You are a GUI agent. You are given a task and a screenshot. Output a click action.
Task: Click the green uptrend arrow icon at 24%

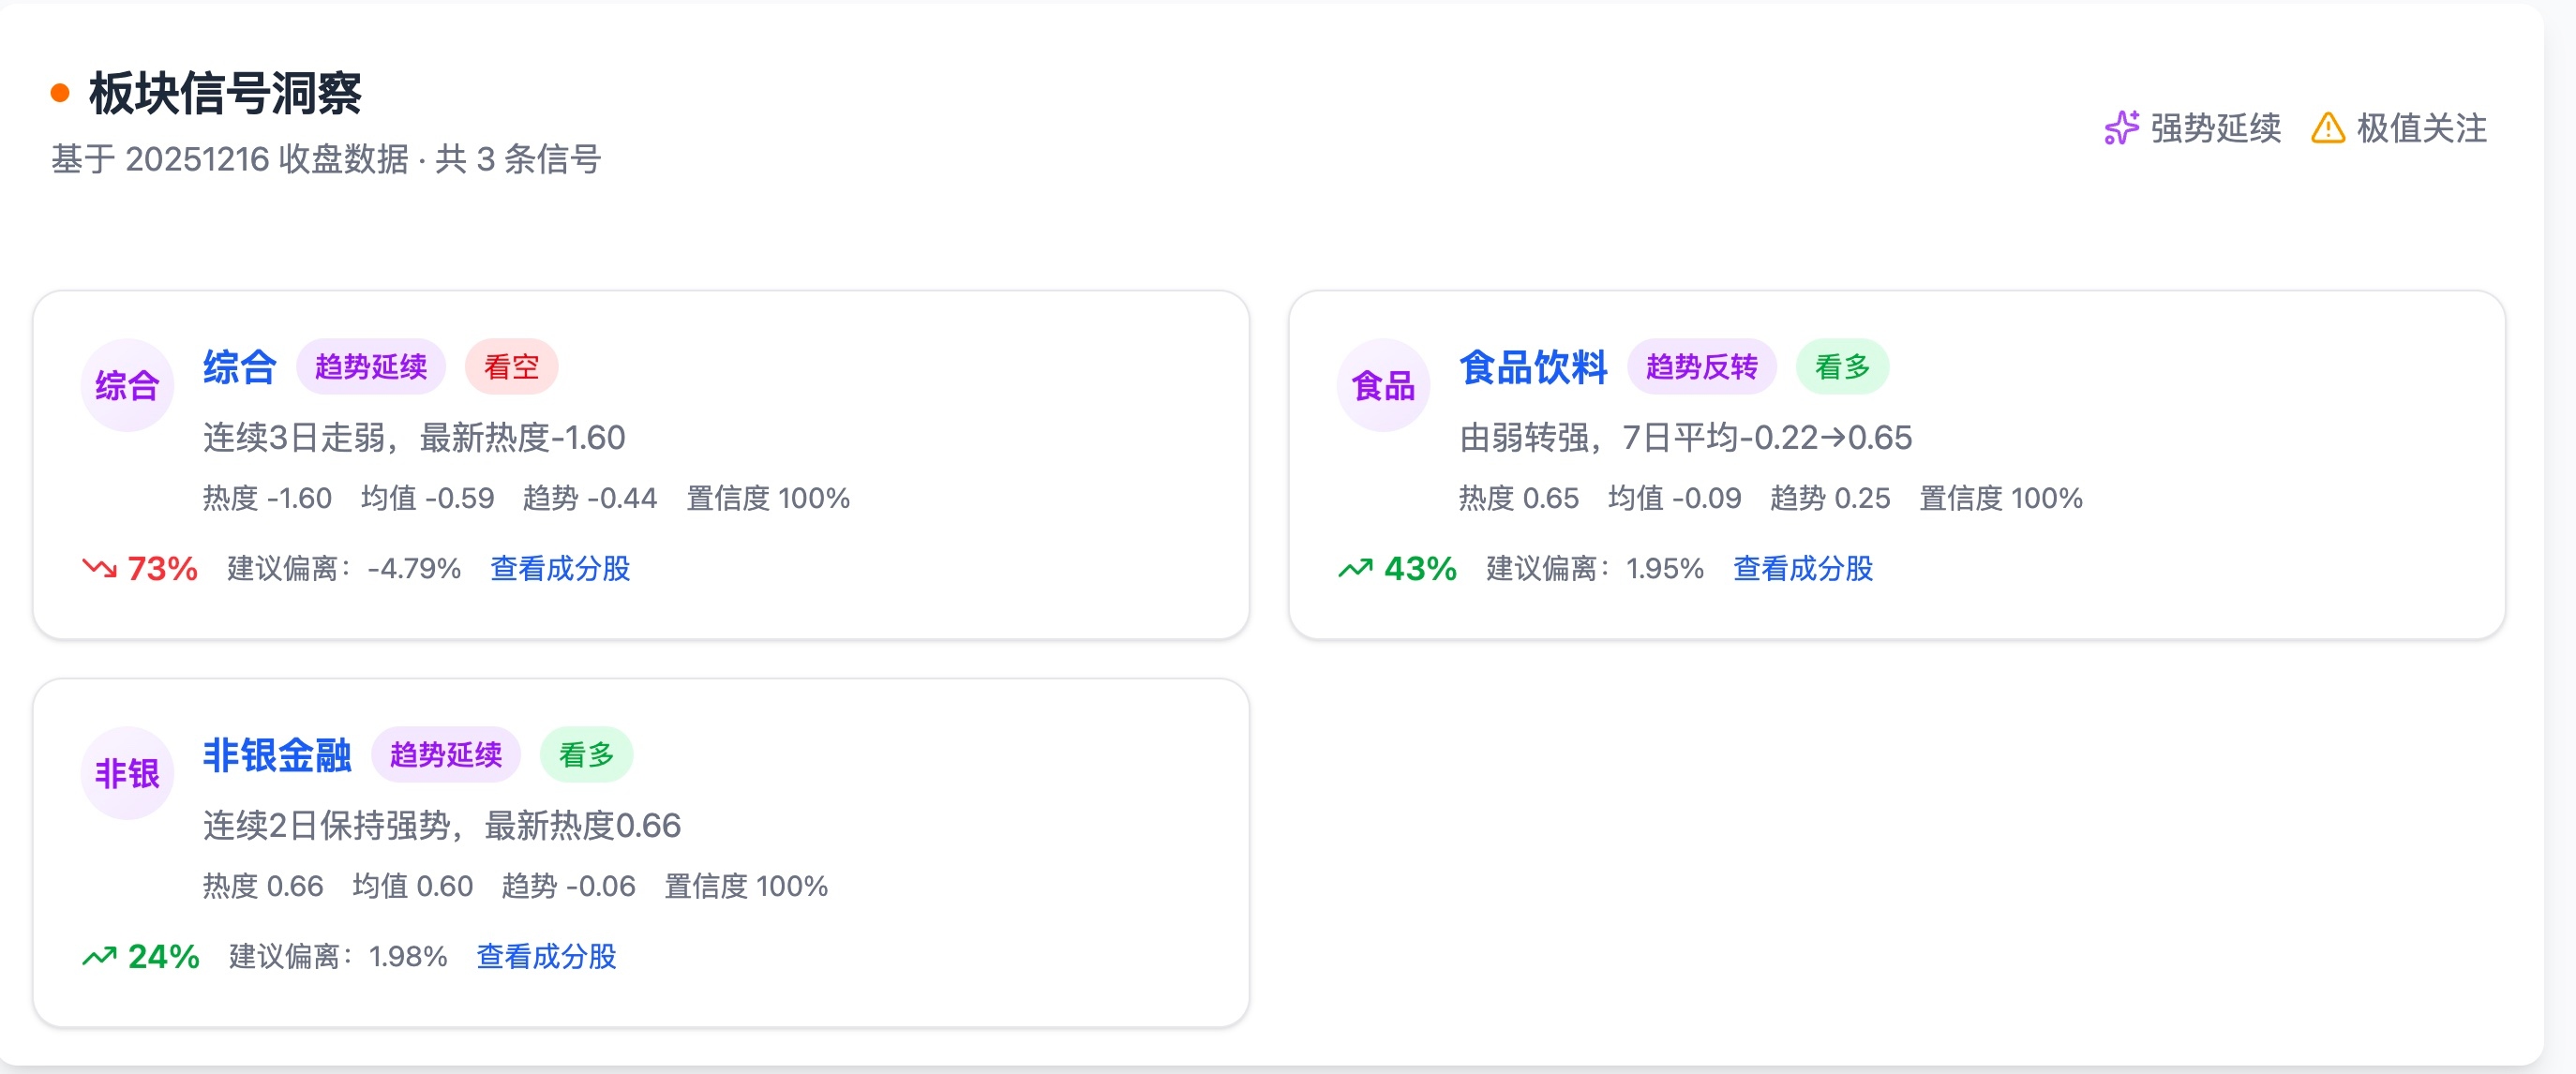click(x=99, y=956)
